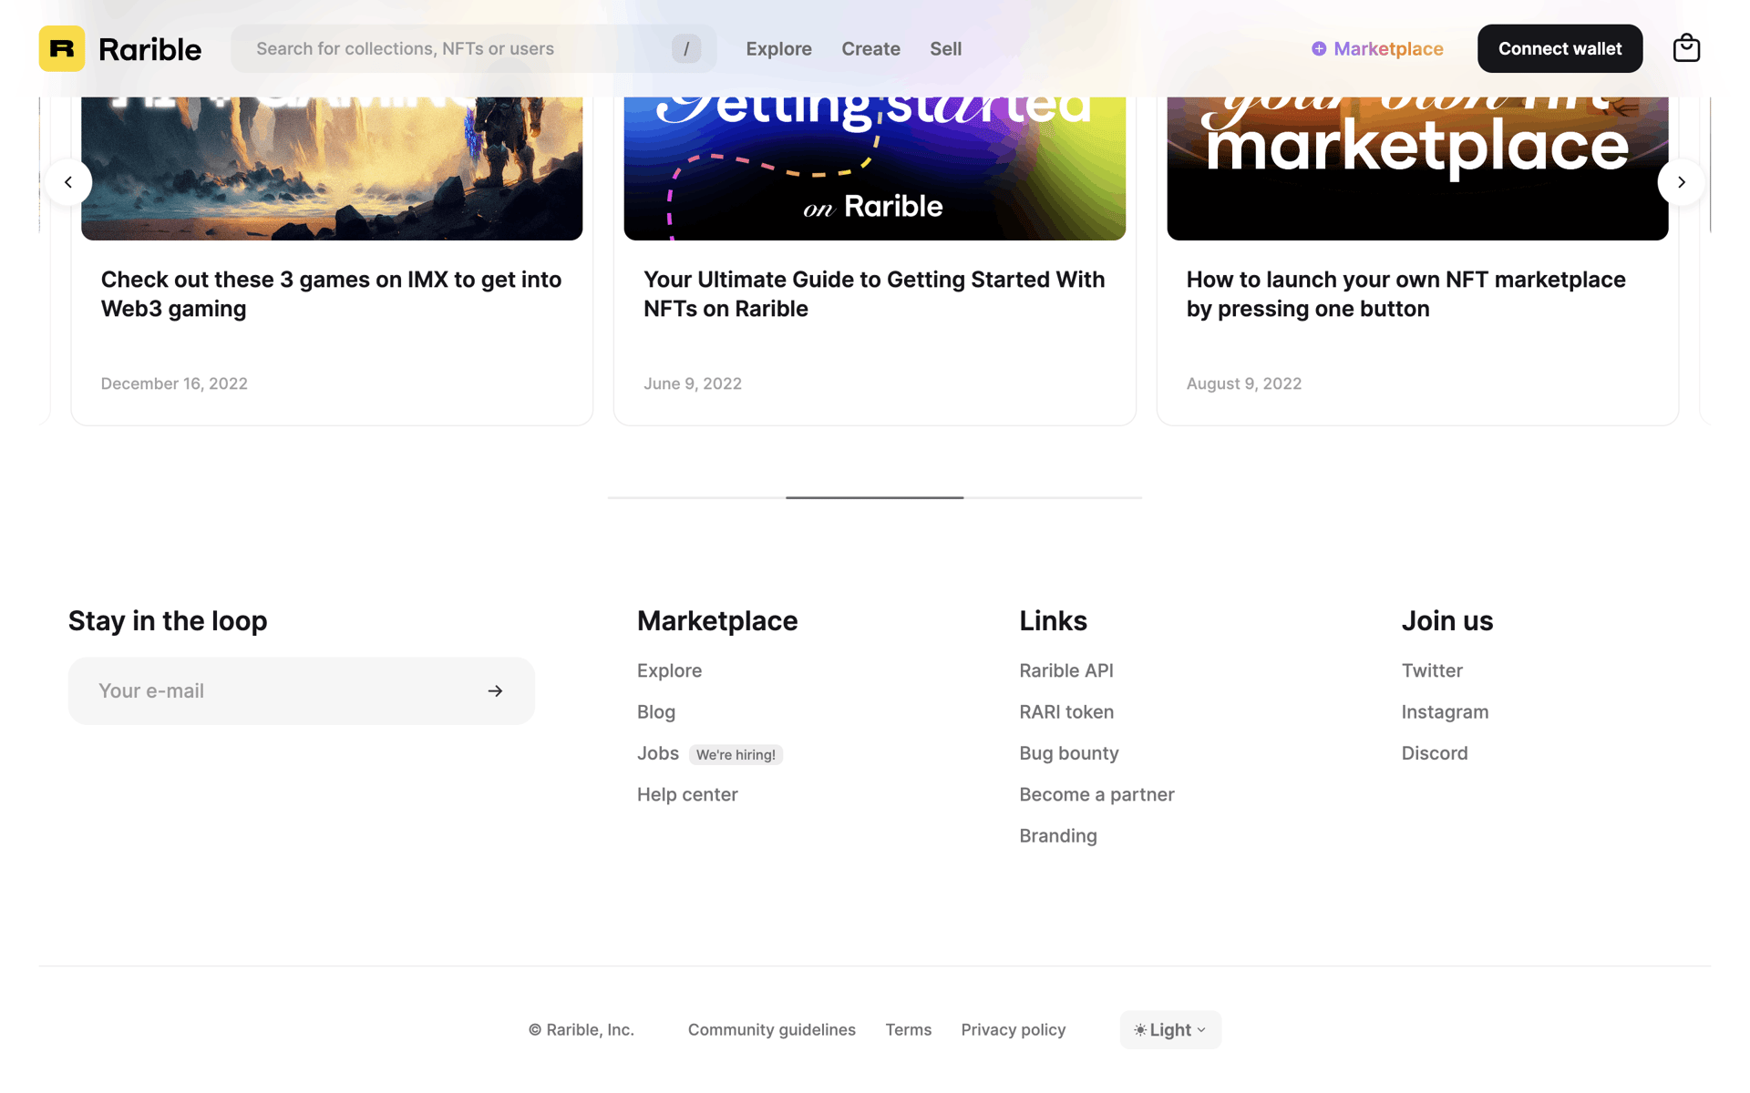Viewport: 1750px width, 1093px height.
Task: Open Create in top navigation
Action: pyautogui.click(x=870, y=48)
